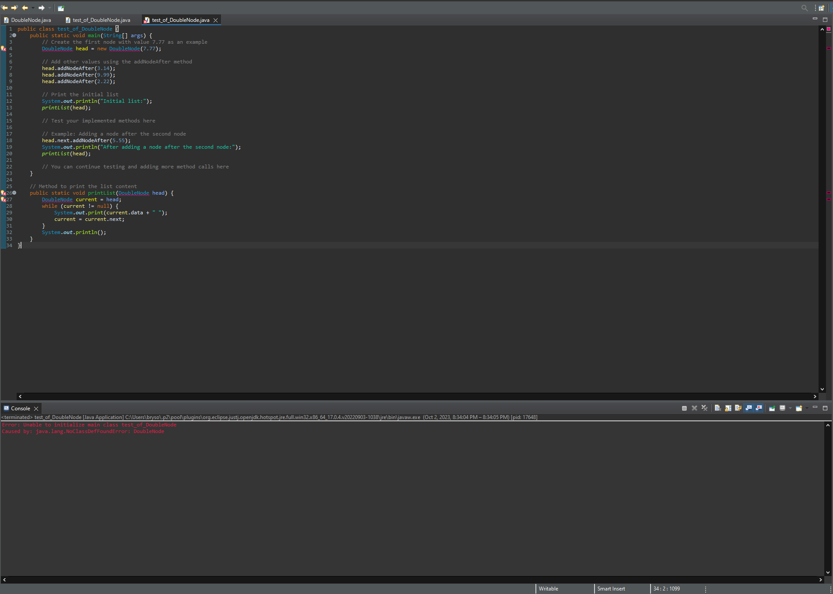This screenshot has height=594, width=833.
Task: Click the underlined DoubleNode type on line 27
Action: tap(57, 199)
